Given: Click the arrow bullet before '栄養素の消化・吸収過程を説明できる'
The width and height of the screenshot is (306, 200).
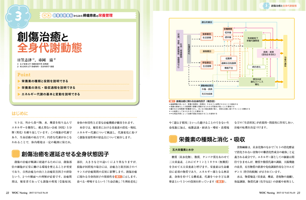Looking at the screenshot, I should point(19,88).
